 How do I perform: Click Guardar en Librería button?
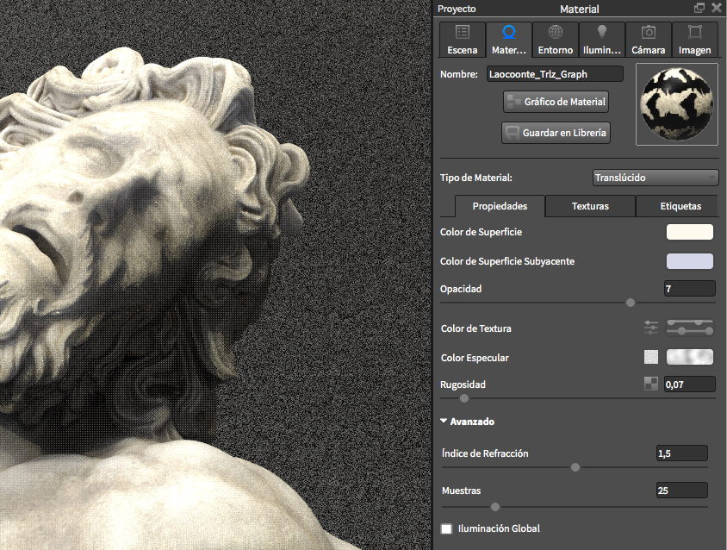tap(556, 133)
